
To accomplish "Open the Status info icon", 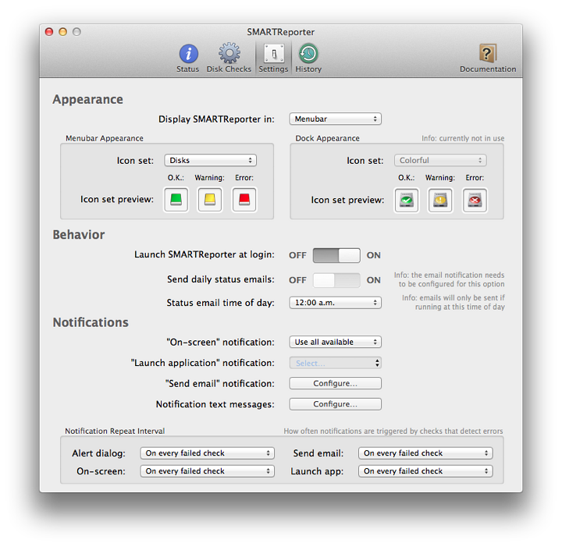I will pos(188,54).
